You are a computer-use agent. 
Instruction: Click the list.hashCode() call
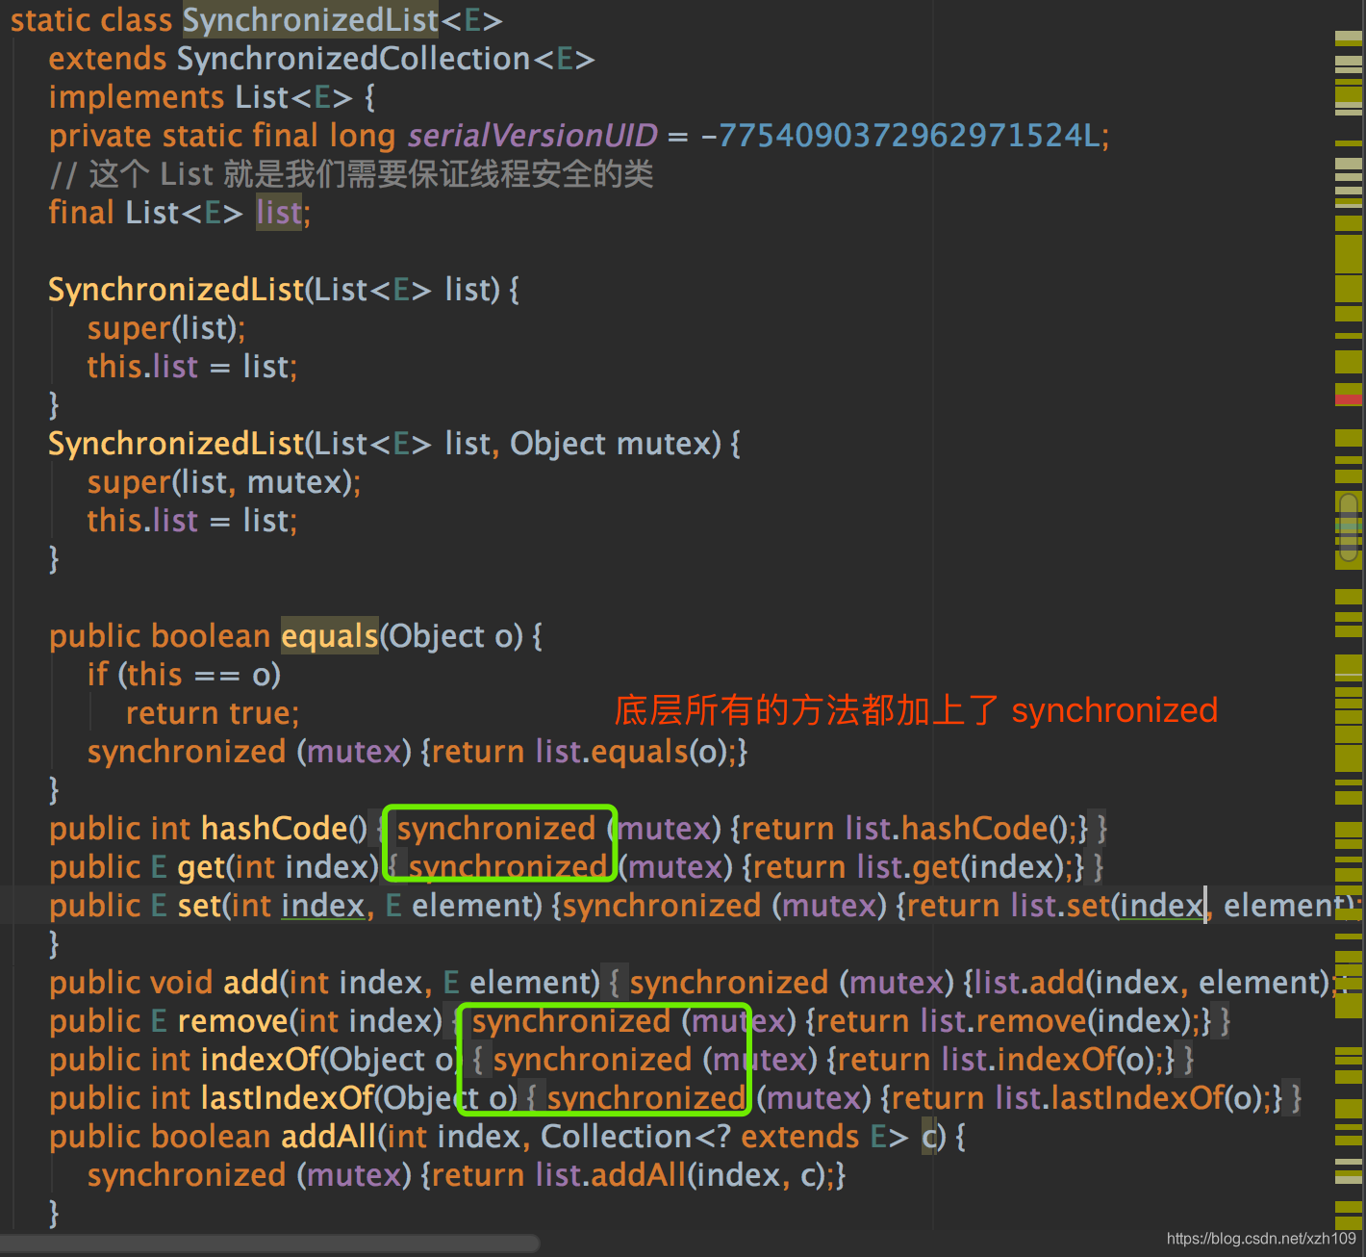[955, 829]
